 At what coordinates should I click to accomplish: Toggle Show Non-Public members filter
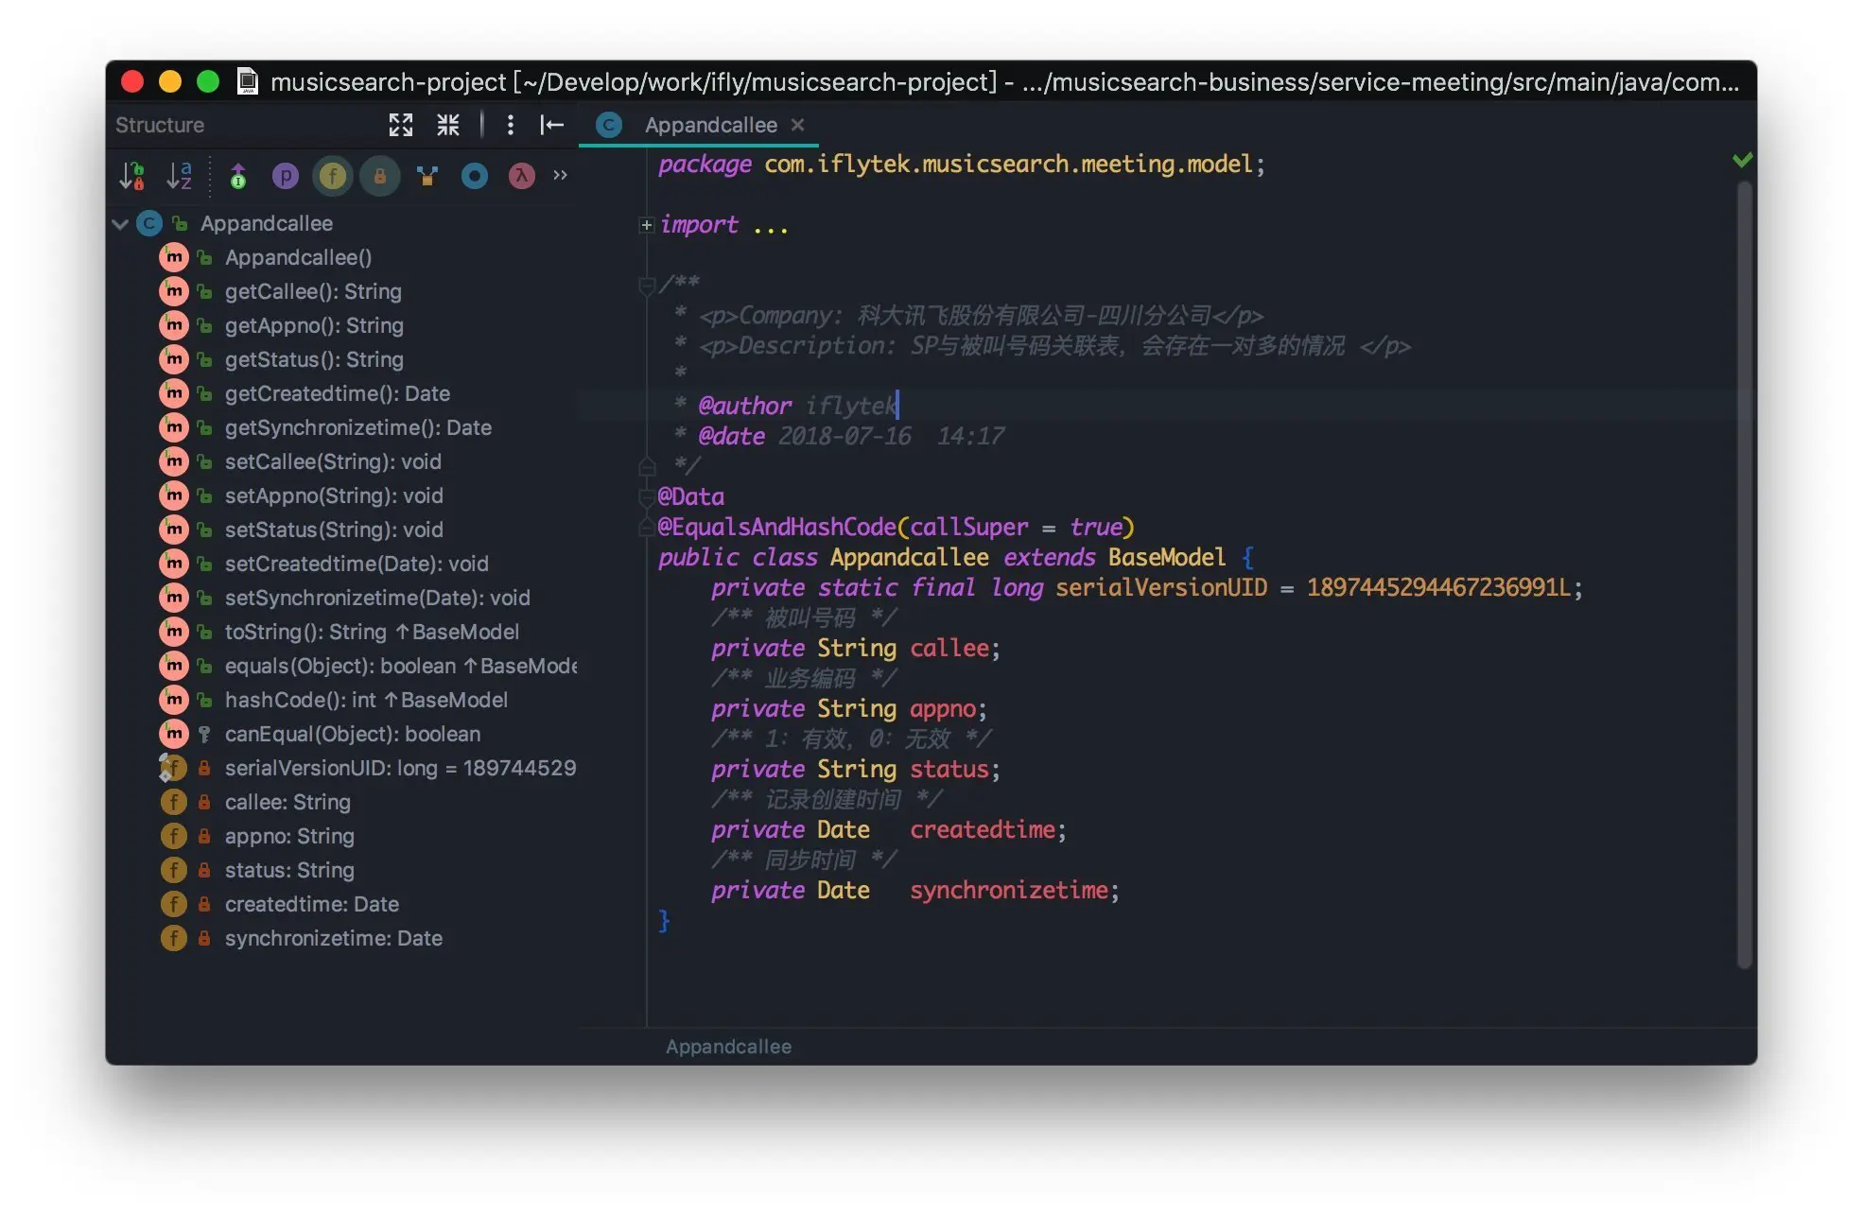tap(379, 176)
